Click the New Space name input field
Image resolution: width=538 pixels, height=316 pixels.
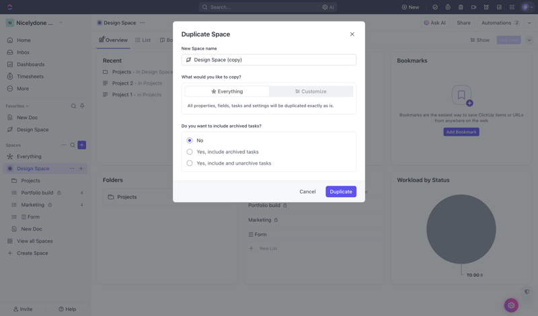(x=268, y=60)
